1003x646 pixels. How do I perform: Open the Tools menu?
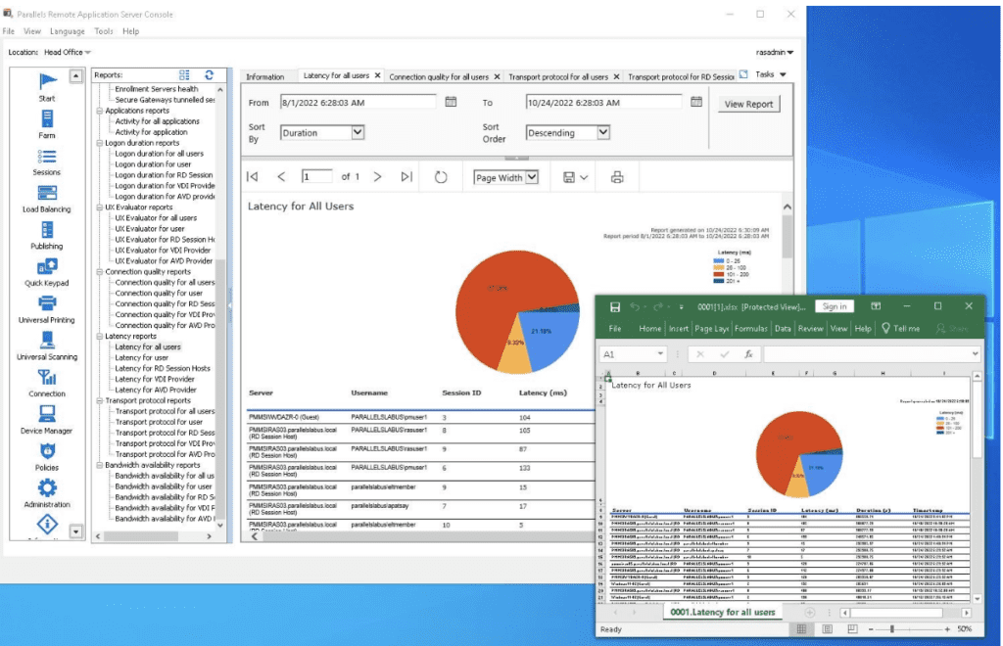point(104,31)
